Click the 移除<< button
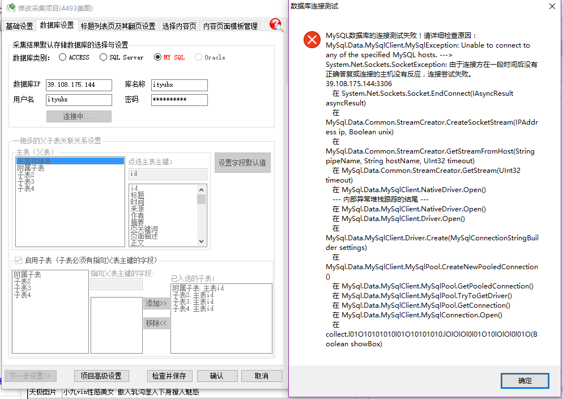 [x=156, y=323]
